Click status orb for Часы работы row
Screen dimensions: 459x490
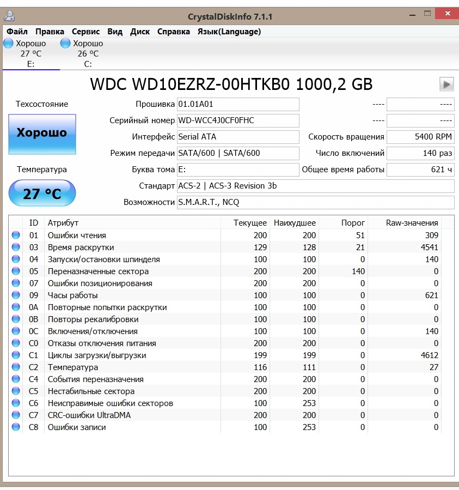pyautogui.click(x=16, y=295)
